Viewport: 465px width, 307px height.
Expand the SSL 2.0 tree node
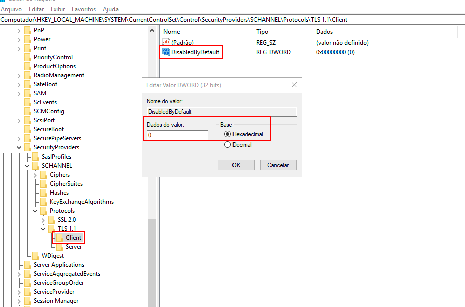coord(43,220)
